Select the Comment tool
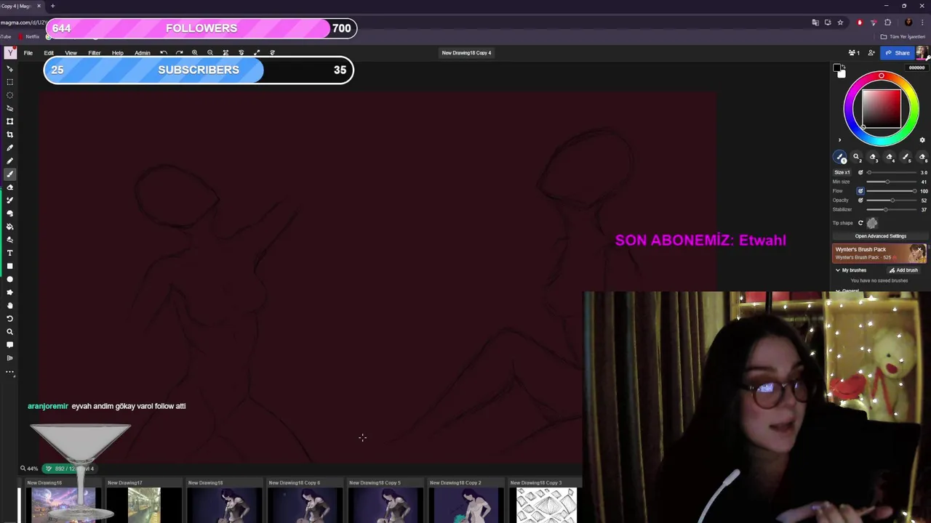Screen dimensions: 931x523 point(10,344)
